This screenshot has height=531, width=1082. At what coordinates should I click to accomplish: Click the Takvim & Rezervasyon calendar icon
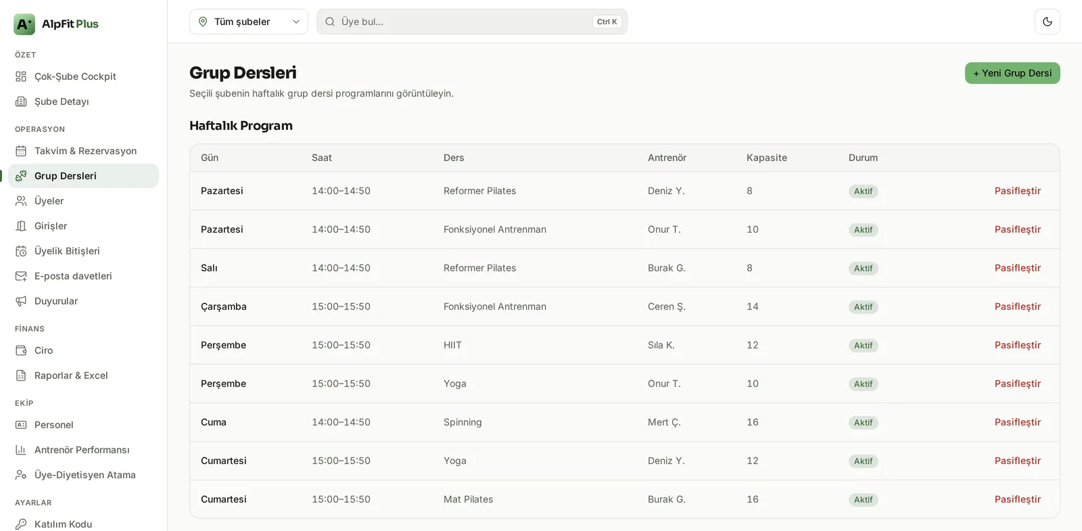coord(21,151)
